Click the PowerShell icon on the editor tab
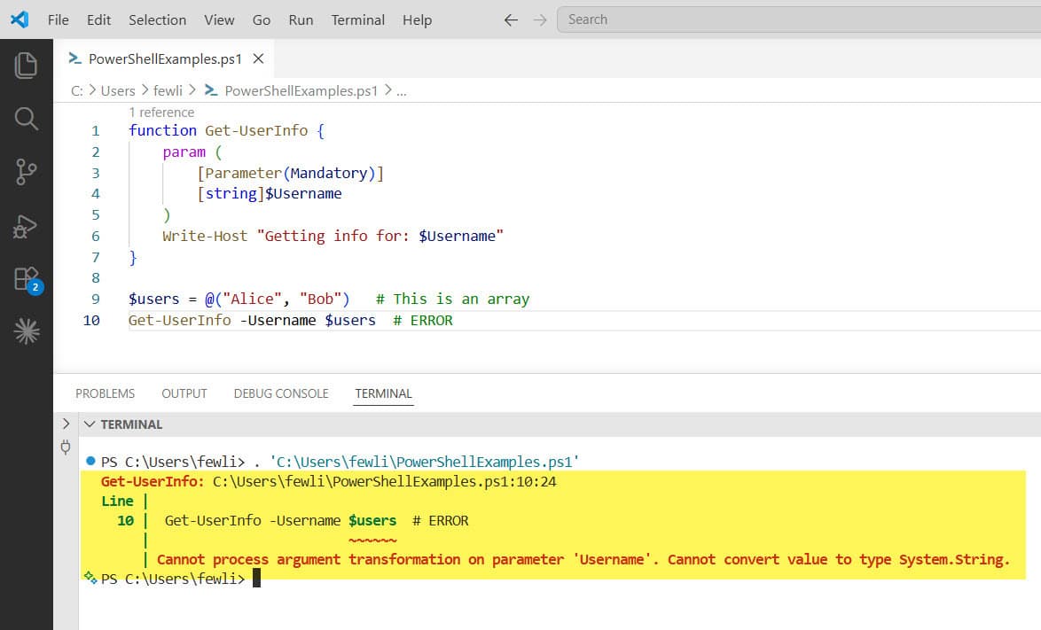This screenshot has height=630, width=1041. tap(75, 58)
